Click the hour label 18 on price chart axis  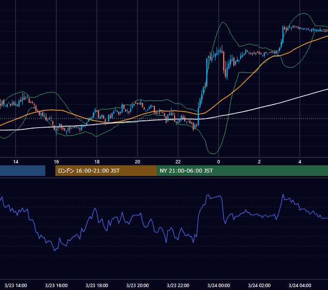pos(97,162)
